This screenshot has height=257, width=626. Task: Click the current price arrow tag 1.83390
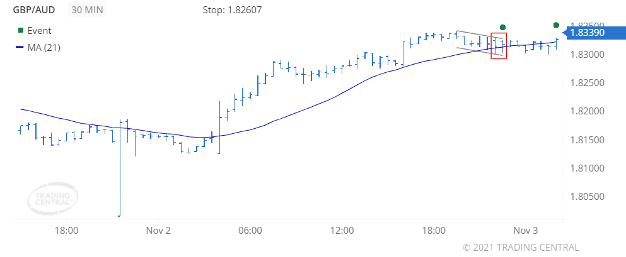(593, 33)
